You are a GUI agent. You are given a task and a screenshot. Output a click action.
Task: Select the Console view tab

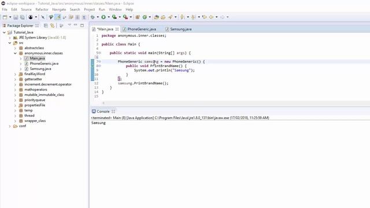coord(103,112)
